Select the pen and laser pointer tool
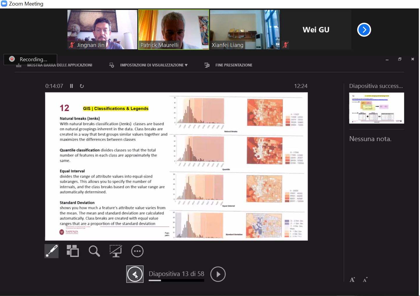This screenshot has height=296, width=420. pyautogui.click(x=51, y=251)
